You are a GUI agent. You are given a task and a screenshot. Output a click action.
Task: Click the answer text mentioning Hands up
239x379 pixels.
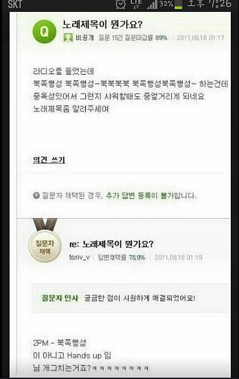click(72, 355)
